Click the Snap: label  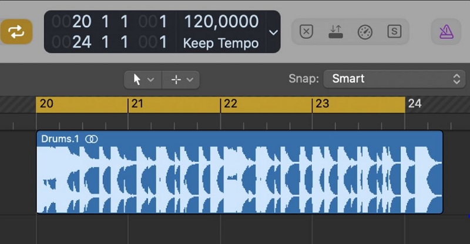(304, 79)
